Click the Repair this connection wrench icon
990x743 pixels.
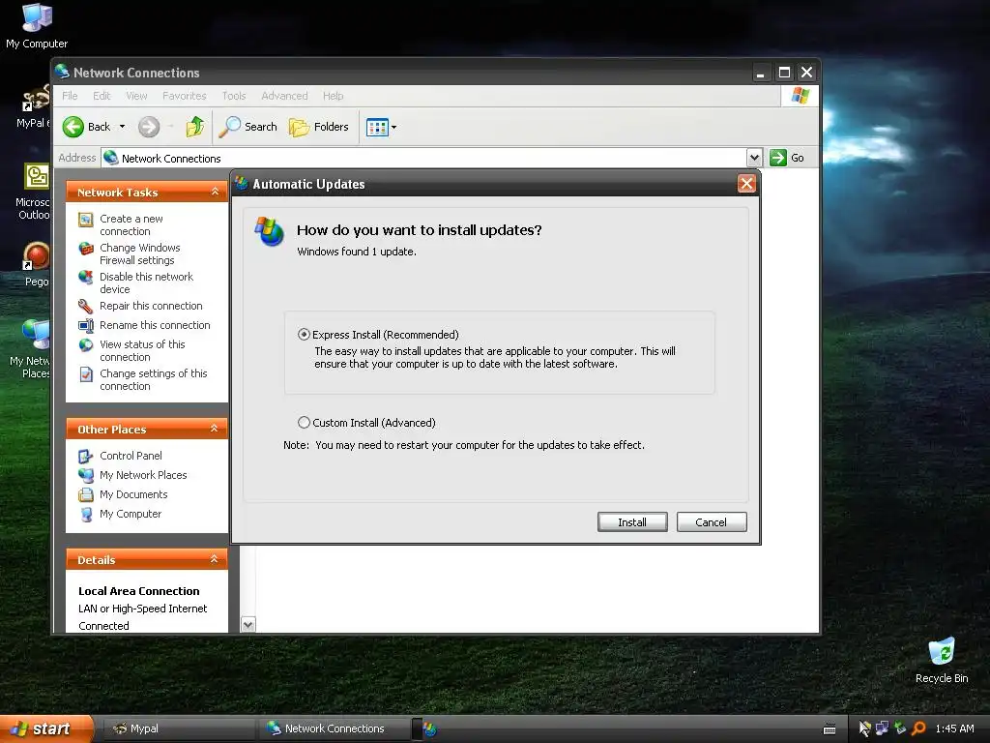(x=86, y=307)
